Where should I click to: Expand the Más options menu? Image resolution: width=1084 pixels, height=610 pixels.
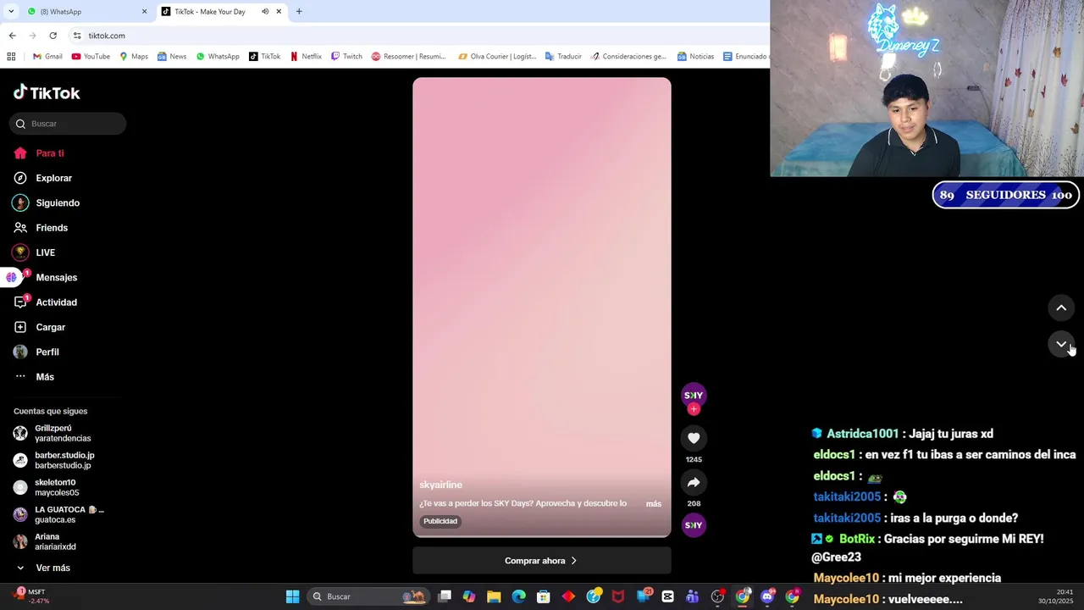(x=44, y=377)
